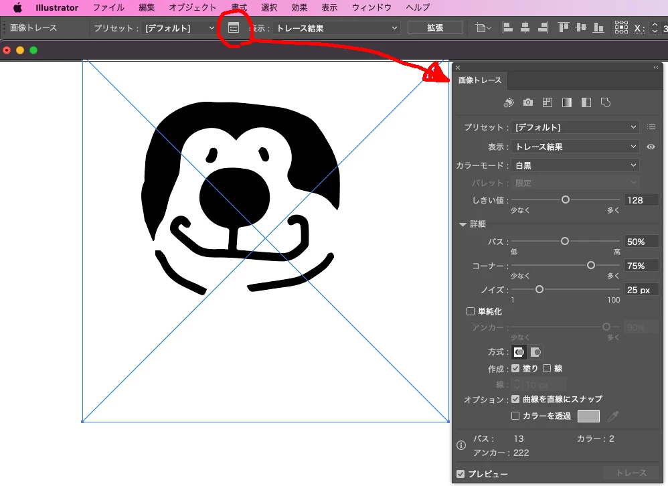Open the 効果 menu
The height and width of the screenshot is (486, 668).
(299, 7)
